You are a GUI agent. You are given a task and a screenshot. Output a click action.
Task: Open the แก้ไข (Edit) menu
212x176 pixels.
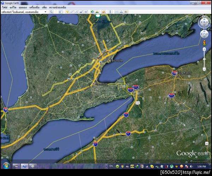pos(13,7)
